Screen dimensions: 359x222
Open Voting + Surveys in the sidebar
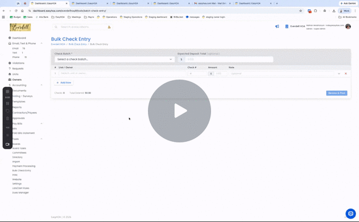[22, 96]
